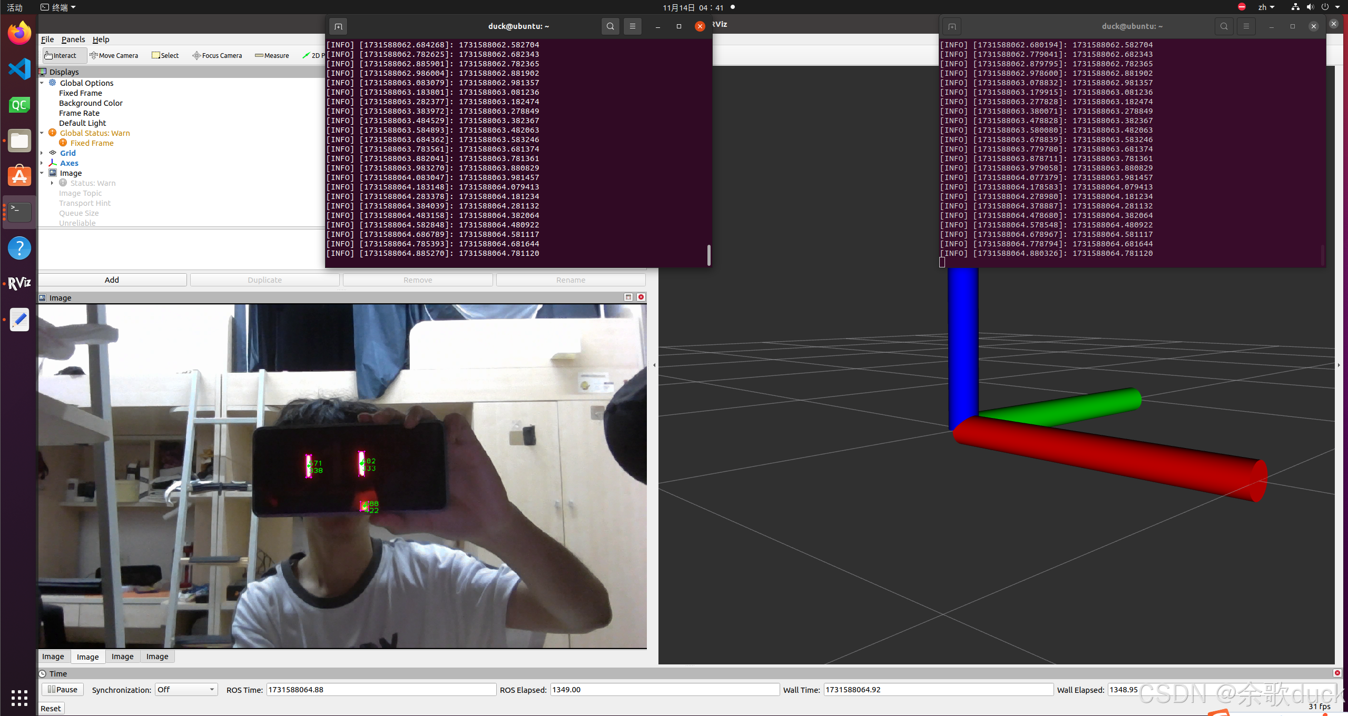Image resolution: width=1348 pixels, height=716 pixels.
Task: Collapse the Global Options tree node
Action: click(x=42, y=83)
